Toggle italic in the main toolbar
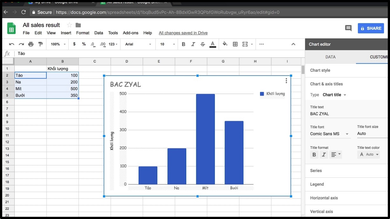This screenshot has height=219, width=390. tap(193, 44)
